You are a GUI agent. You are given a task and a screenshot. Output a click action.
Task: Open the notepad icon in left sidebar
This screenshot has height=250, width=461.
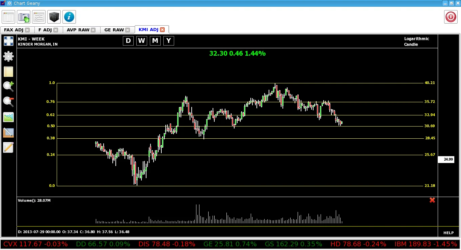click(x=8, y=72)
